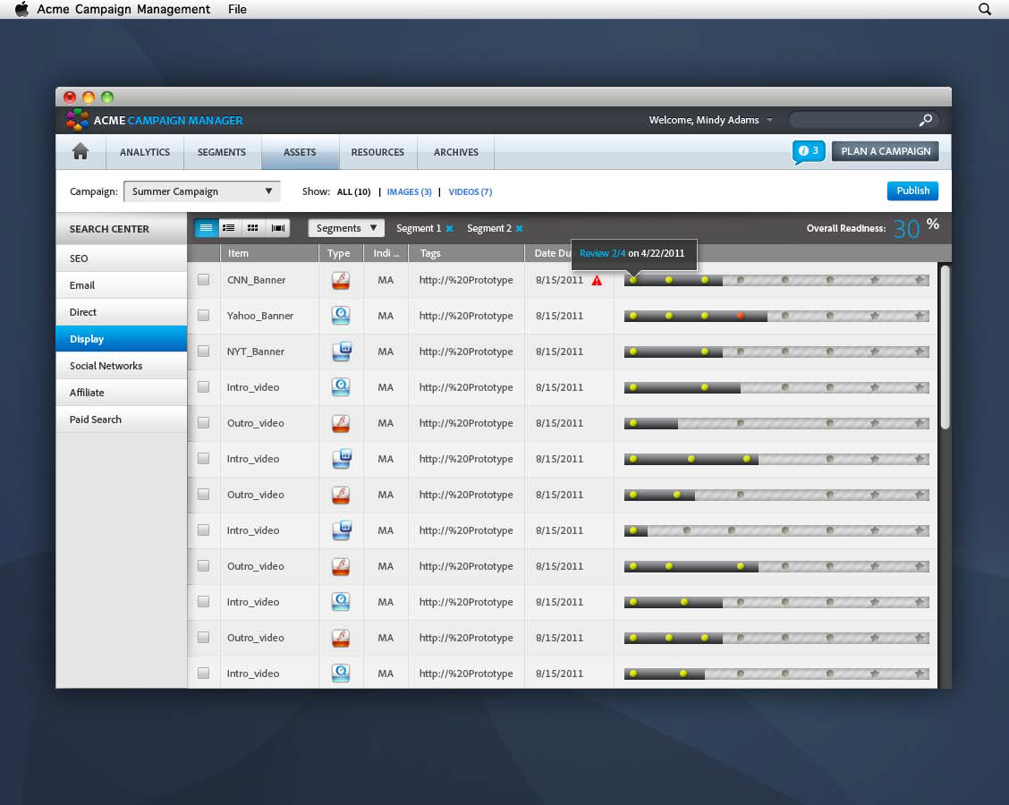
Task: Click CNN_Banner tag http://%20Prototype
Action: coord(466,280)
